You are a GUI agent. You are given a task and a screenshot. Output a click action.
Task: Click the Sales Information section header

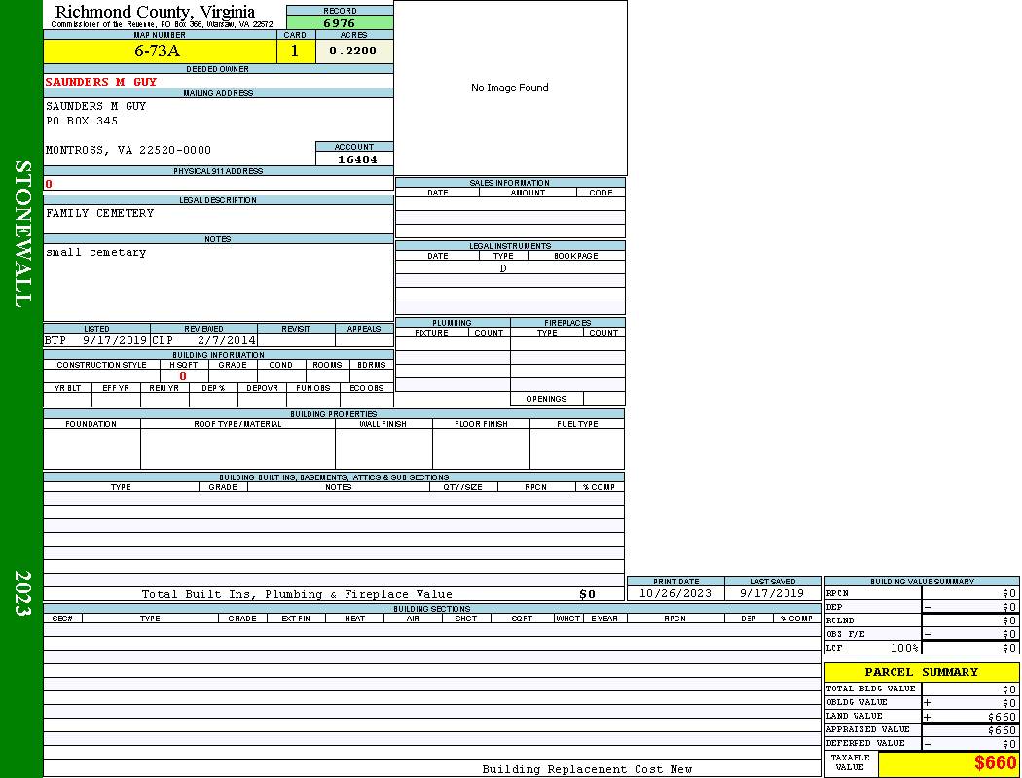click(509, 183)
